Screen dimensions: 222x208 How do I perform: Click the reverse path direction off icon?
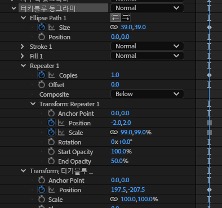(116, 17)
